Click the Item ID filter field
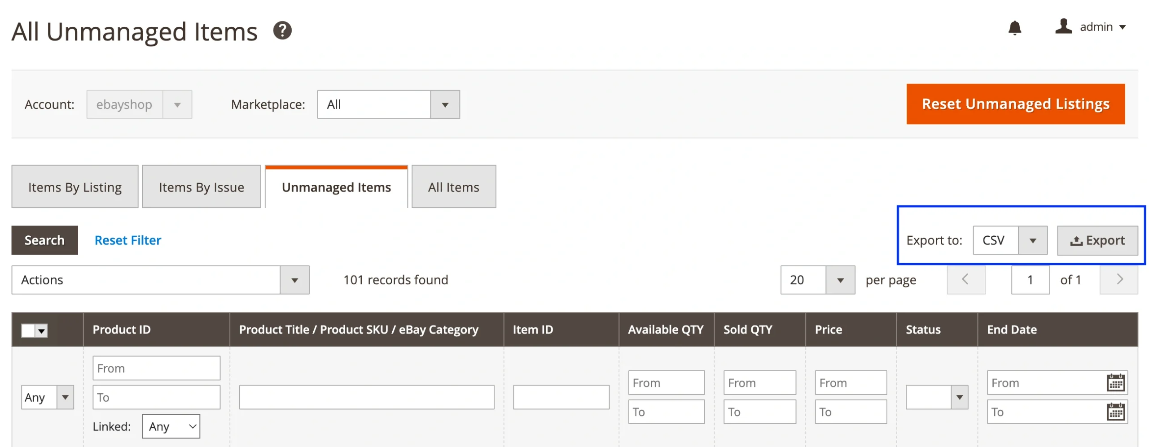This screenshot has height=447, width=1149. click(561, 397)
